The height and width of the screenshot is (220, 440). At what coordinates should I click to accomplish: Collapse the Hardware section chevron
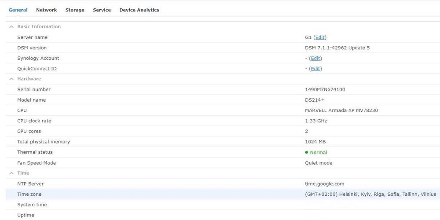[11, 79]
